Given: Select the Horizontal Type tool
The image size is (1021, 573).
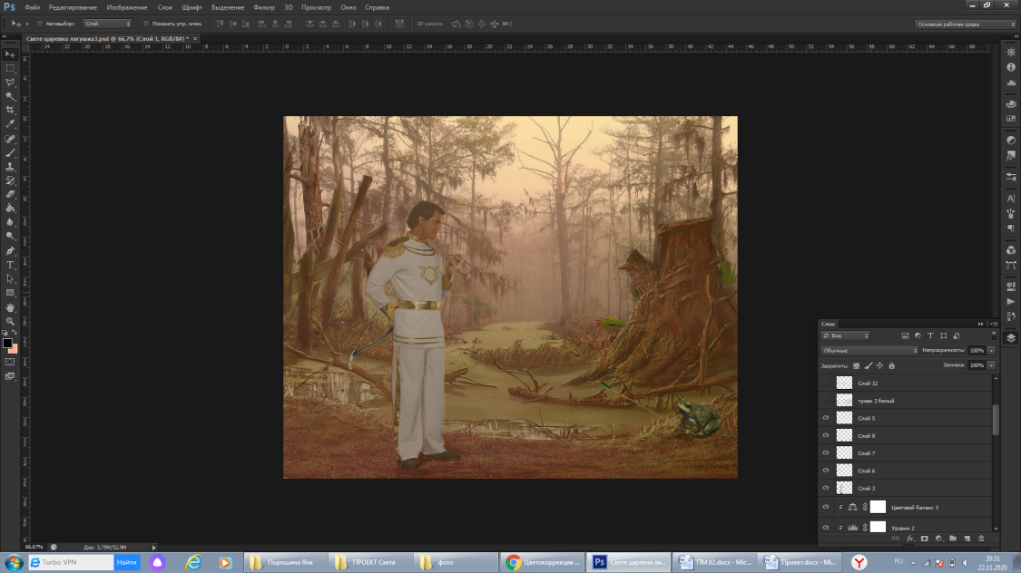Looking at the screenshot, I should [x=10, y=265].
